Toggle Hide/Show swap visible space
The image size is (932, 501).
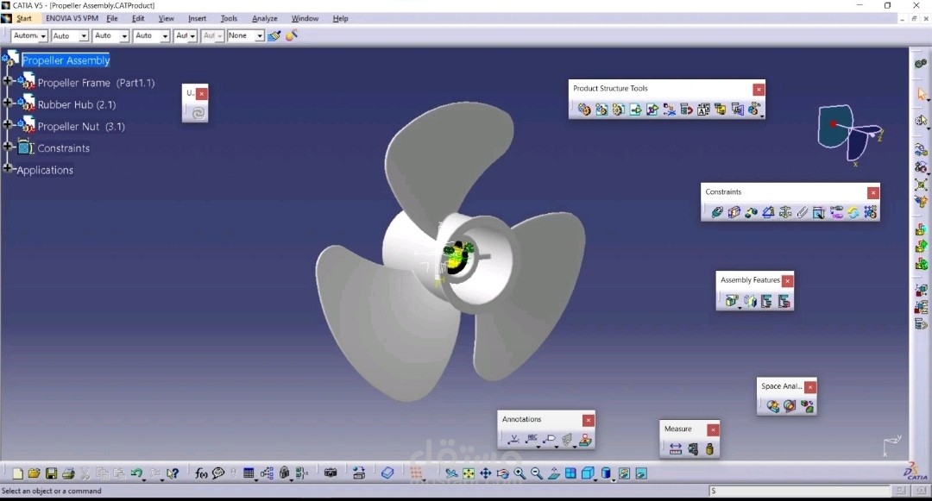coord(642,473)
